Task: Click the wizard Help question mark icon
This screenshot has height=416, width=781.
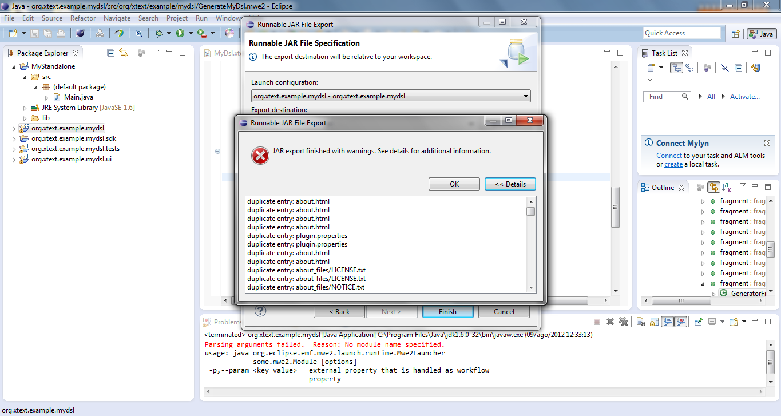Action: (x=260, y=311)
